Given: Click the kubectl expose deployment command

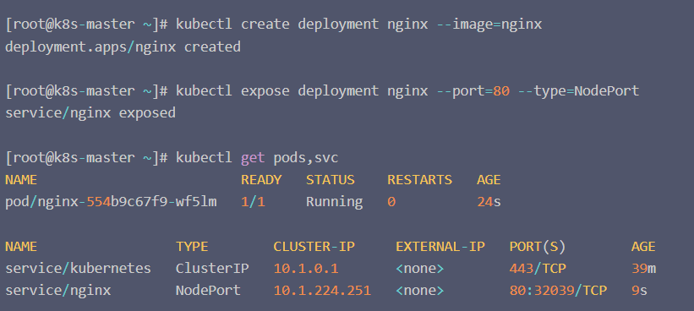Looking at the screenshot, I should point(407,91).
